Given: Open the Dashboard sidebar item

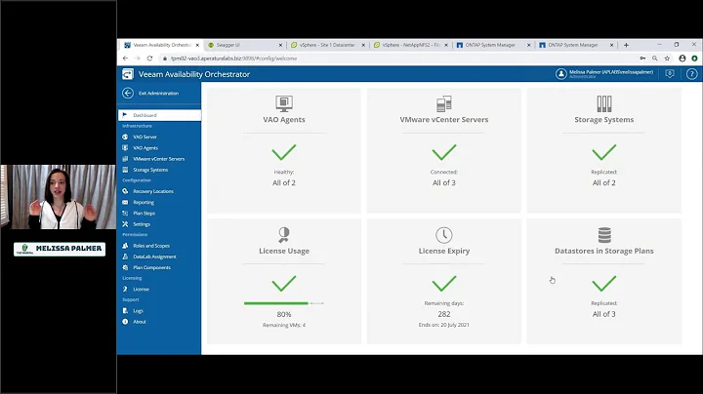Looking at the screenshot, I should (159, 115).
